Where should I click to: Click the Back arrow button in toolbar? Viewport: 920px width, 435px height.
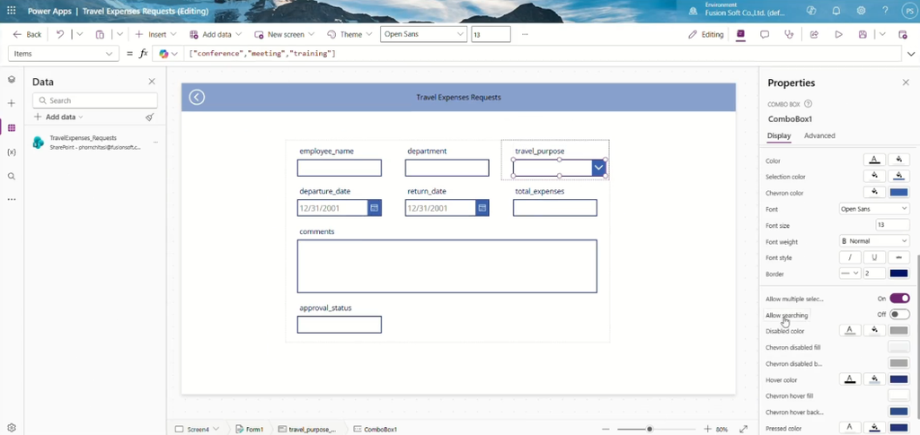27,35
